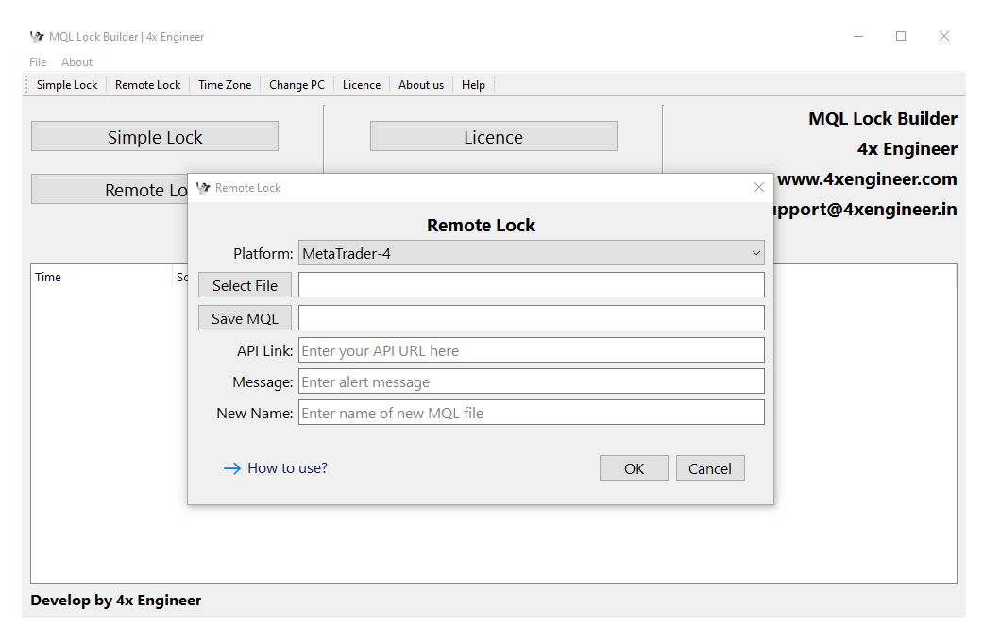Expand the Platform dropdown arrow
The height and width of the screenshot is (644, 1000).
coord(755,253)
